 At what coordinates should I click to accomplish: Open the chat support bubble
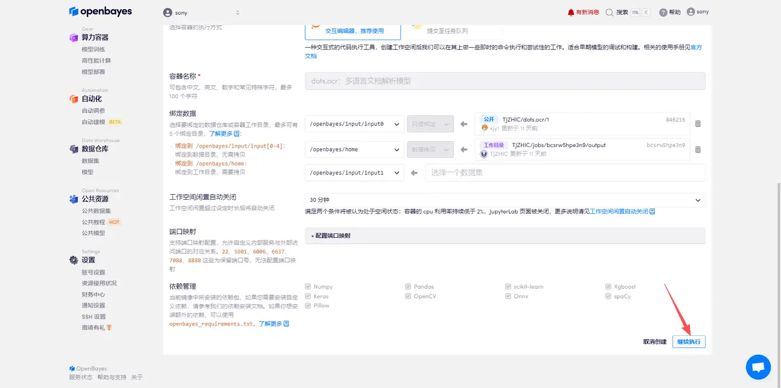pos(758,367)
